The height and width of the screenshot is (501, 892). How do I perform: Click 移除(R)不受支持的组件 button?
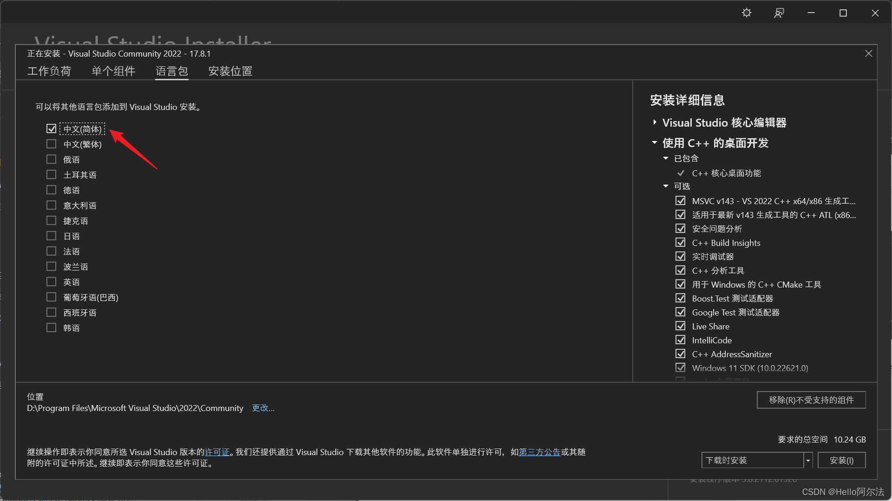811,400
